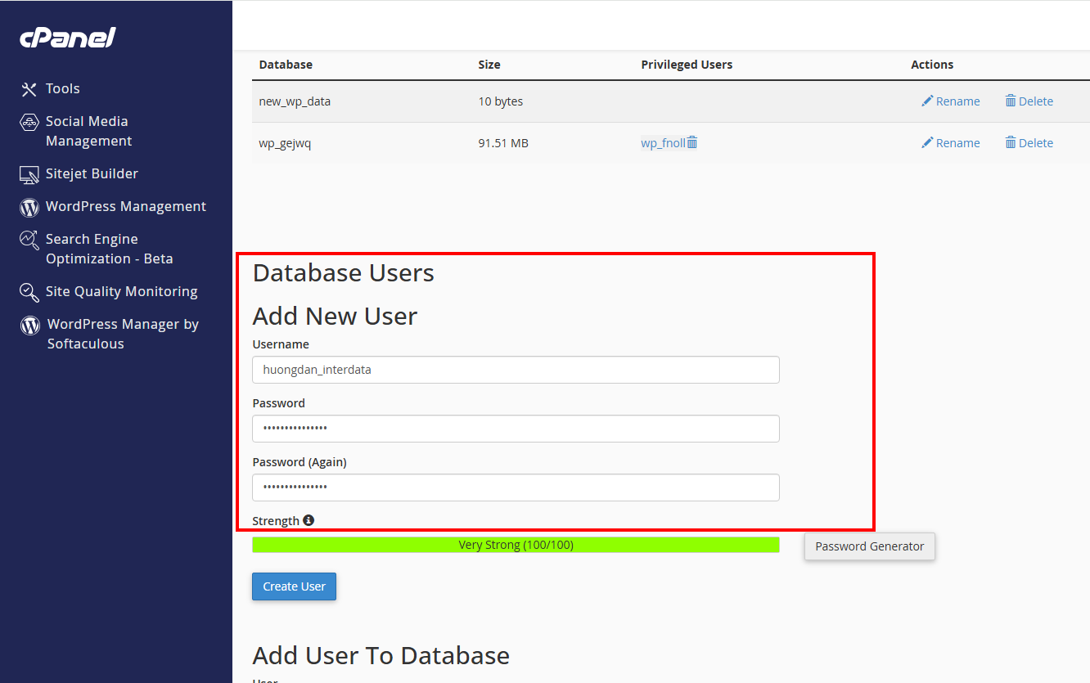The image size is (1090, 683).
Task: Rename the wp_gejwq database
Action: (x=950, y=143)
